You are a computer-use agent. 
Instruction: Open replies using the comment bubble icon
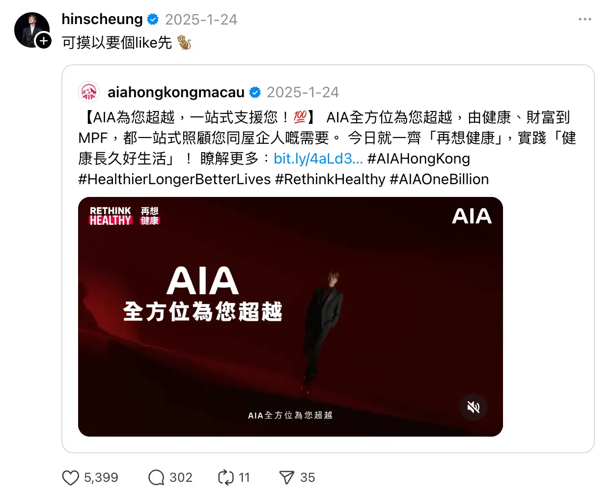click(x=156, y=477)
